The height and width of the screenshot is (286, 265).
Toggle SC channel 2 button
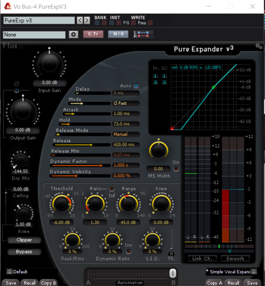pyautogui.click(x=164, y=82)
